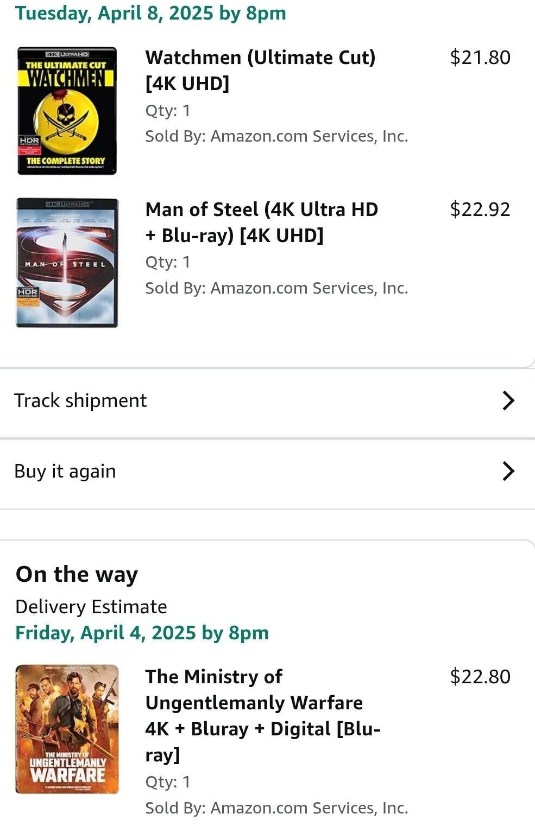The image size is (535, 826).
Task: Tap the On the way heading
Action: click(x=77, y=574)
